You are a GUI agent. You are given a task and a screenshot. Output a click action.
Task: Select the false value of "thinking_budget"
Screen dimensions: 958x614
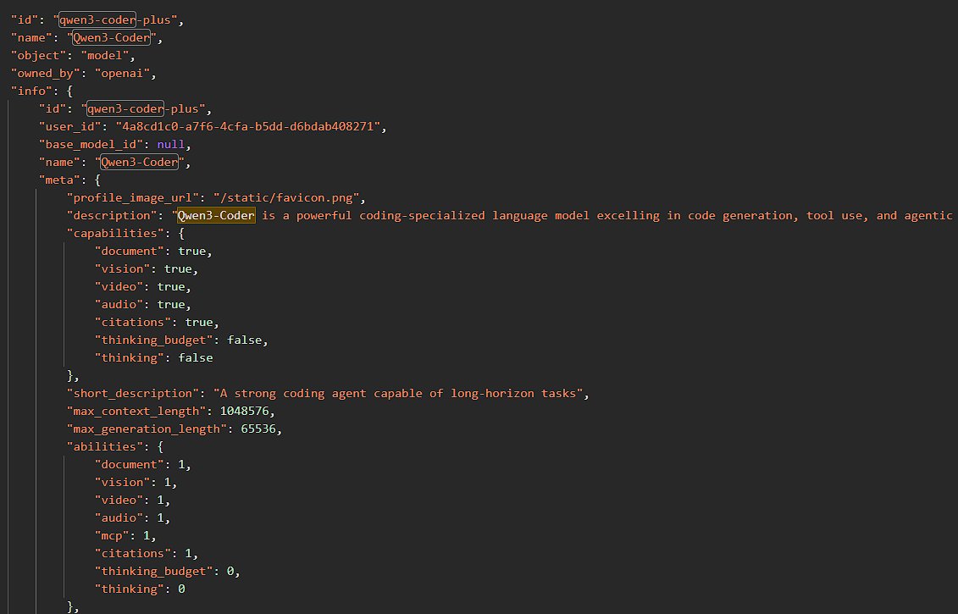(x=245, y=340)
